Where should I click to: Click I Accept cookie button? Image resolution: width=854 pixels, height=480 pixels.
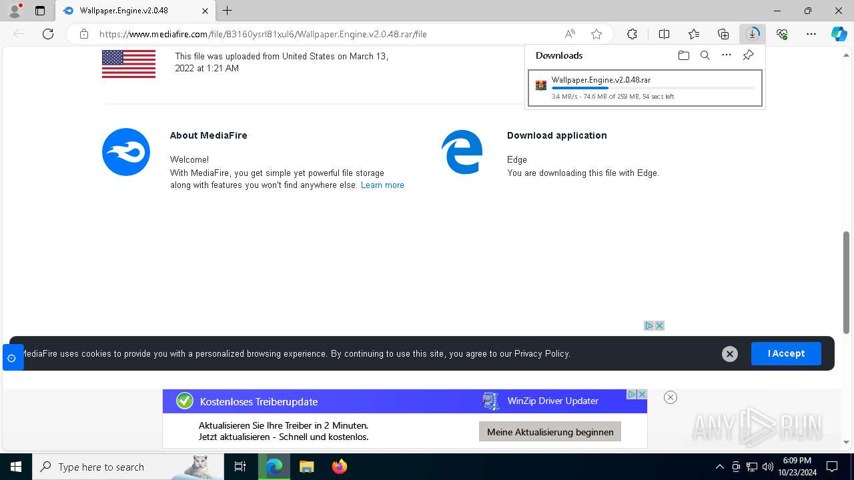click(786, 353)
